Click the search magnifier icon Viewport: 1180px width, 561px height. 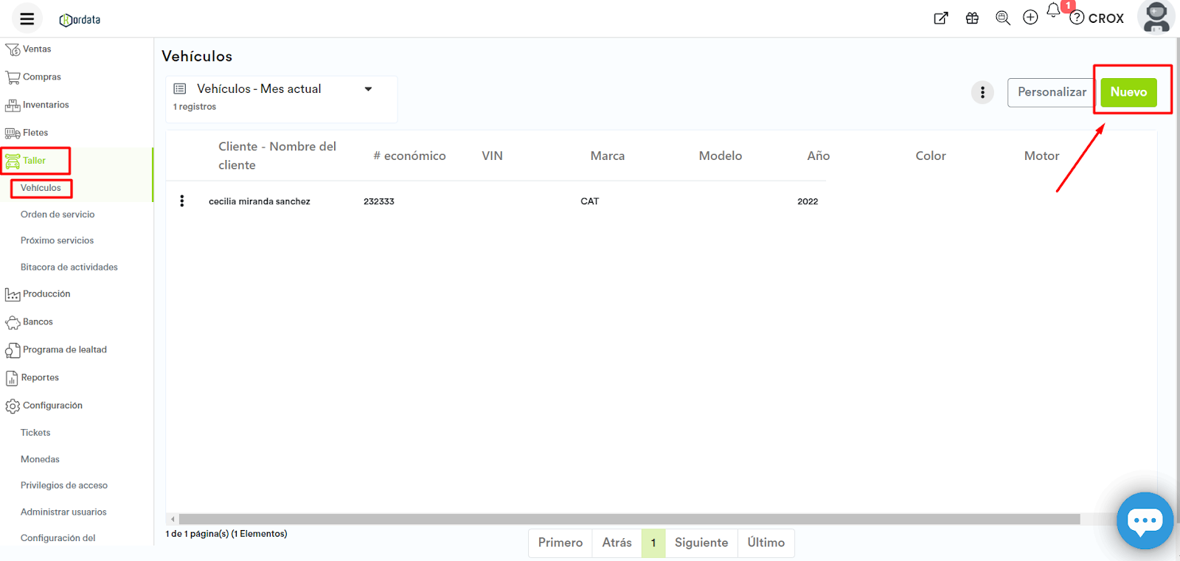click(1002, 18)
